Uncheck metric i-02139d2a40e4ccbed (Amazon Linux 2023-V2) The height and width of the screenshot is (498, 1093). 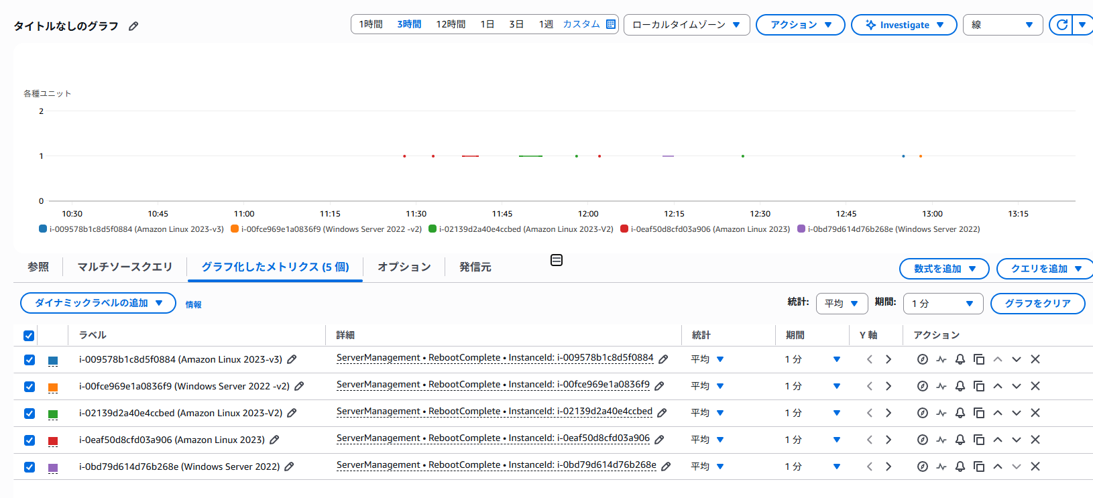30,414
